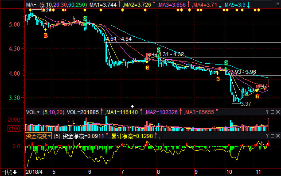Screen dimensions: 281x176
Task: Click the x100 volume unit box
Action: pyautogui.click(x=14, y=128)
